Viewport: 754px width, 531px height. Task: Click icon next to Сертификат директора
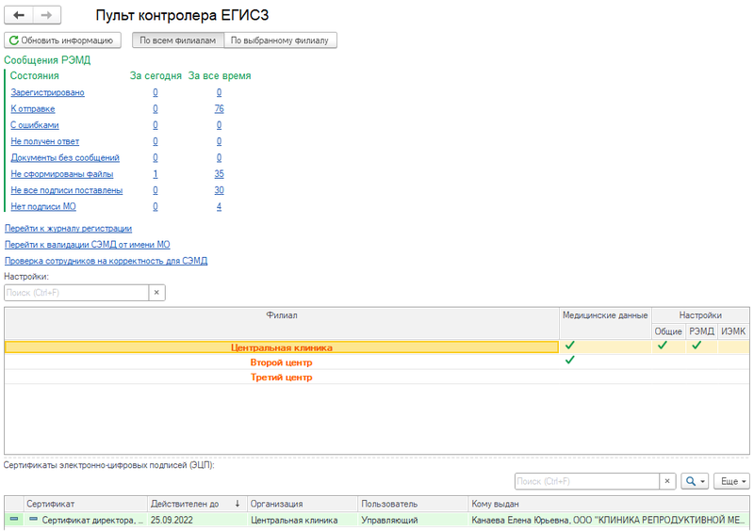pos(33,520)
